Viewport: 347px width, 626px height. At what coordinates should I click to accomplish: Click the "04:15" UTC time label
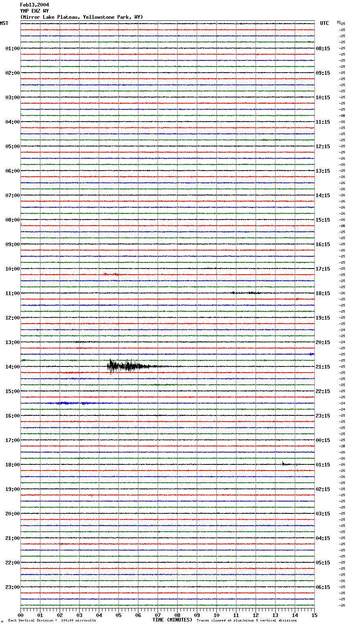(x=323, y=538)
